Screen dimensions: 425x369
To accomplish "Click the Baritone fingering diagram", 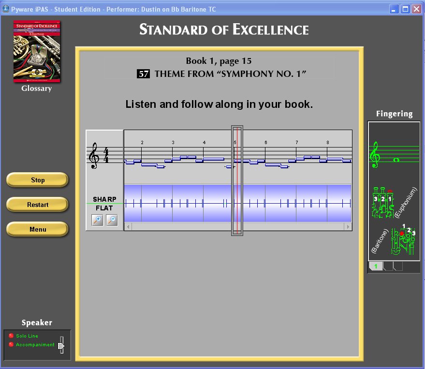I will coord(402,239).
